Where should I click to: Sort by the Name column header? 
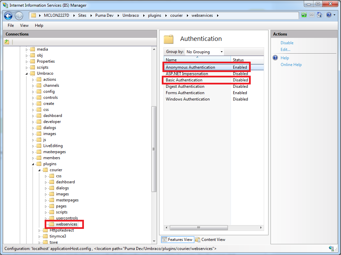click(x=197, y=60)
